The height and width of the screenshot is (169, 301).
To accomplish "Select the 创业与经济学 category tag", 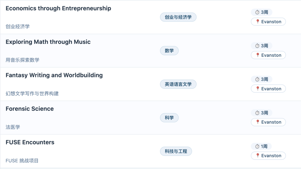I will pyautogui.click(x=178, y=17).
